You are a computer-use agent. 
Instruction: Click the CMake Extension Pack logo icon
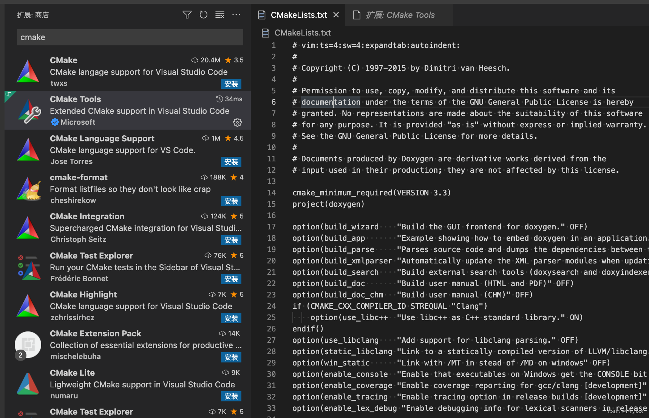tap(28, 345)
